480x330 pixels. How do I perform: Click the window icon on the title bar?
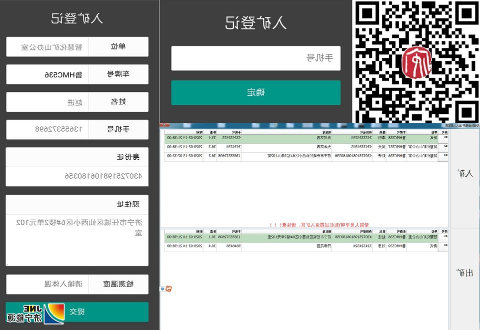[x=476, y=125]
